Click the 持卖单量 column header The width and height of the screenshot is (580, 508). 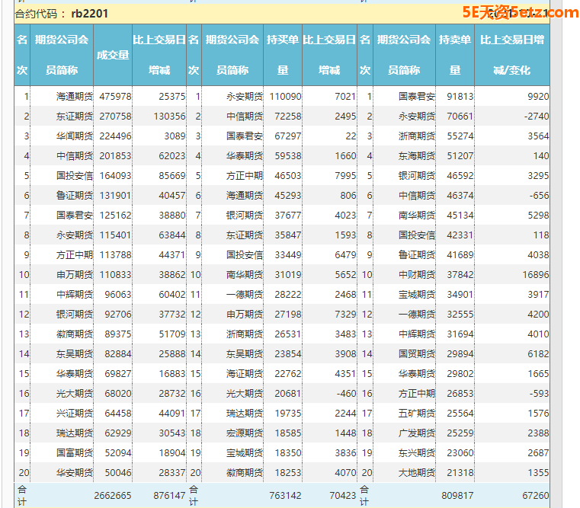click(455, 55)
